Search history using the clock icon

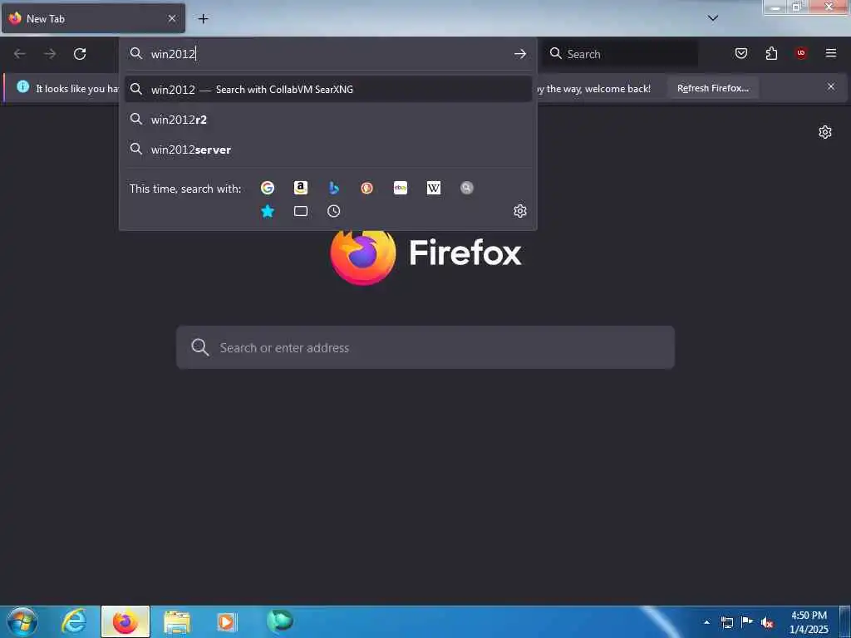click(x=334, y=211)
